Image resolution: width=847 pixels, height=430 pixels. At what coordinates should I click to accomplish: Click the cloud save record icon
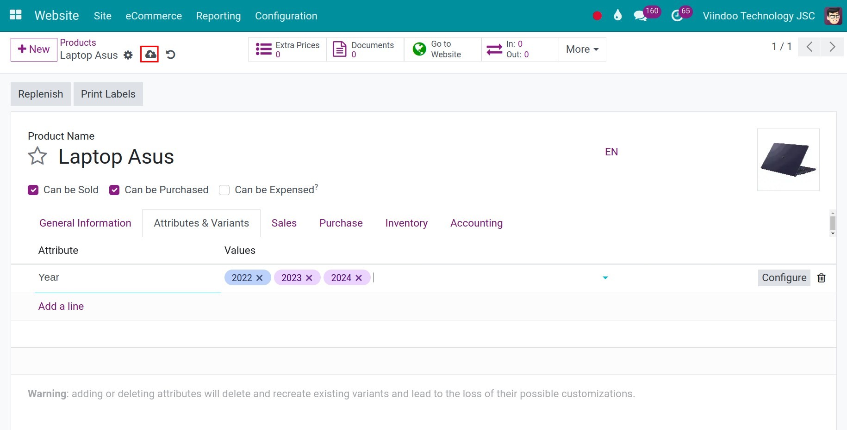150,55
